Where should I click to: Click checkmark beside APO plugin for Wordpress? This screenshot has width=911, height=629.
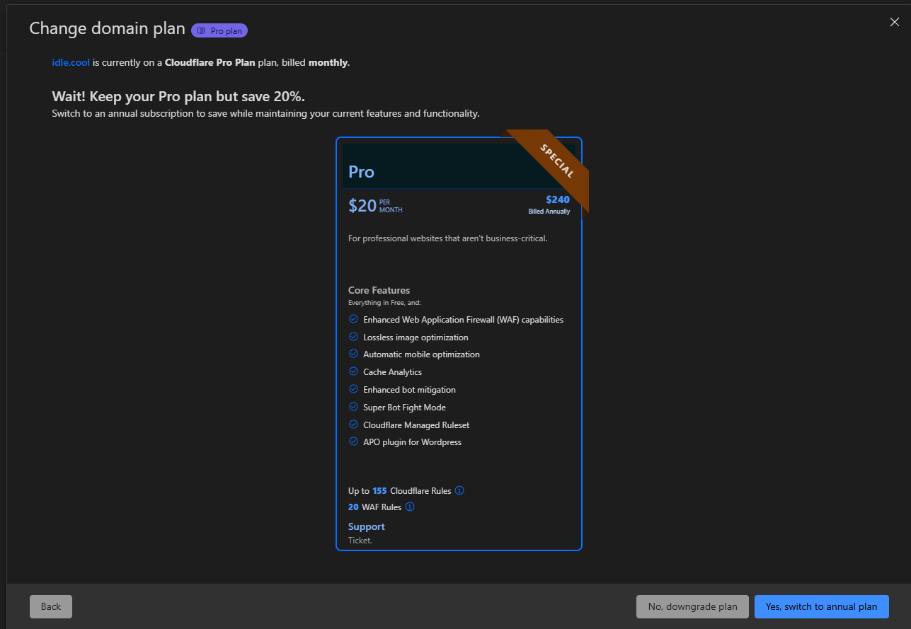(353, 442)
